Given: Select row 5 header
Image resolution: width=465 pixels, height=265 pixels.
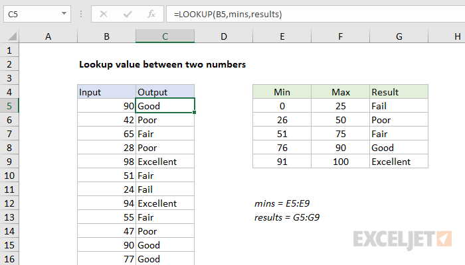Looking at the screenshot, I should [9, 106].
